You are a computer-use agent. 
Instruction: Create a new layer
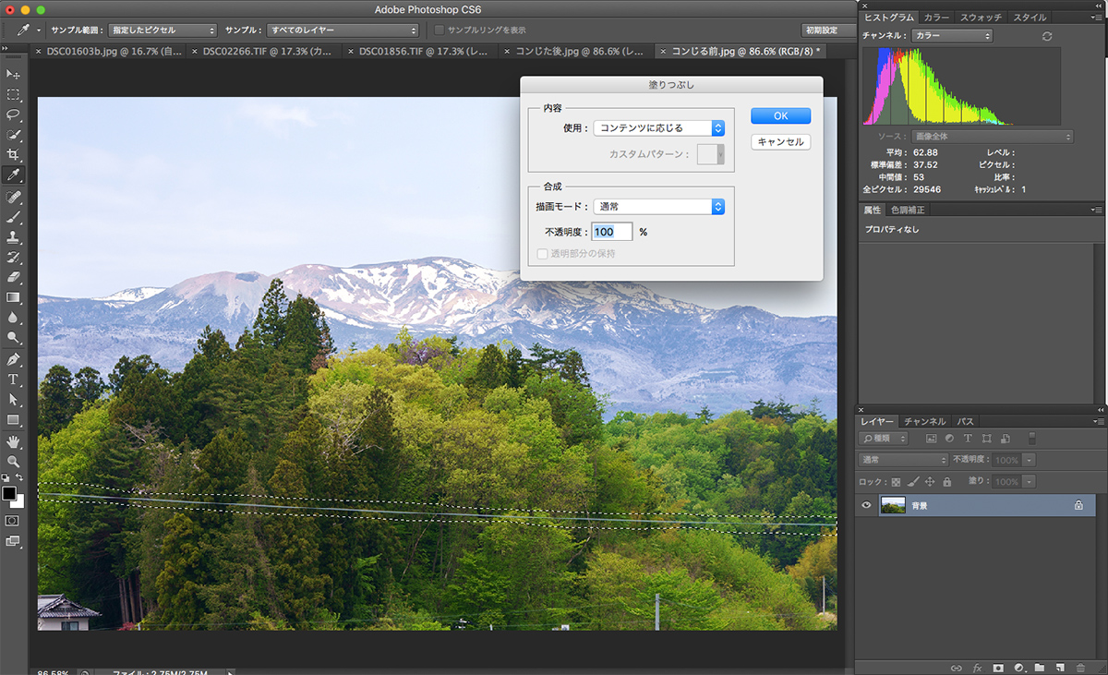coord(1059,667)
